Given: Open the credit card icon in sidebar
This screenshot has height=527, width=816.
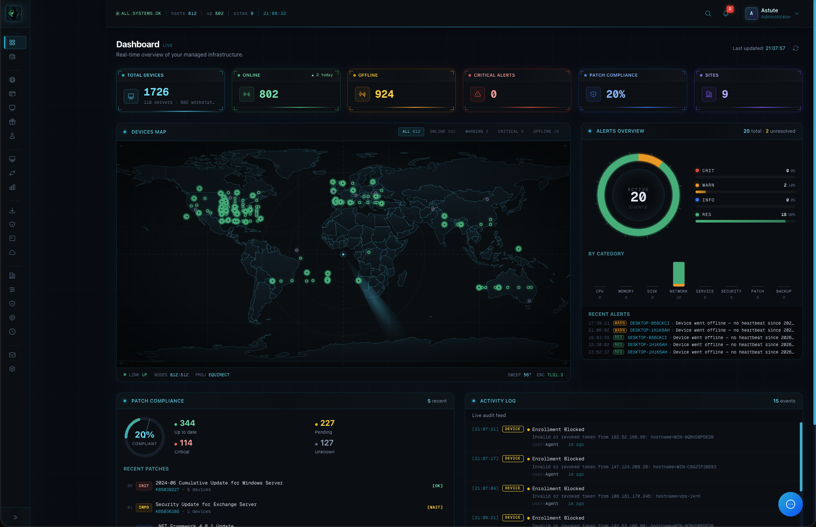Looking at the screenshot, I should click(x=12, y=94).
